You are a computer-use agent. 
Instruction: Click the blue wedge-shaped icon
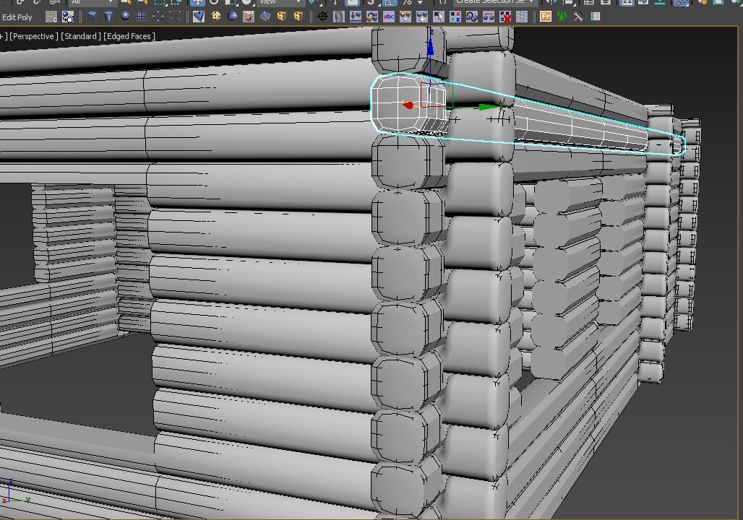(199, 17)
